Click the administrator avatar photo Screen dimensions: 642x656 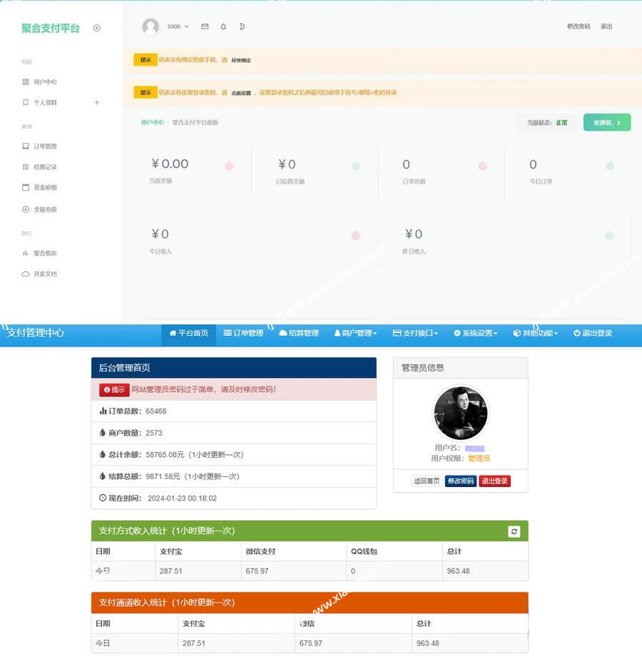pos(460,413)
